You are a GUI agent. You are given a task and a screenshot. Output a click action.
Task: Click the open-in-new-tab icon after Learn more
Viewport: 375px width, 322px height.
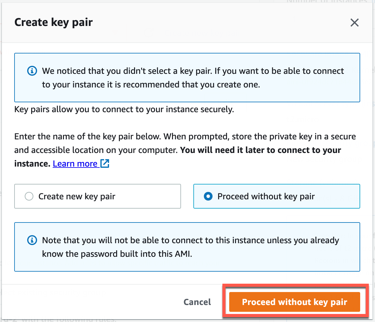click(105, 163)
